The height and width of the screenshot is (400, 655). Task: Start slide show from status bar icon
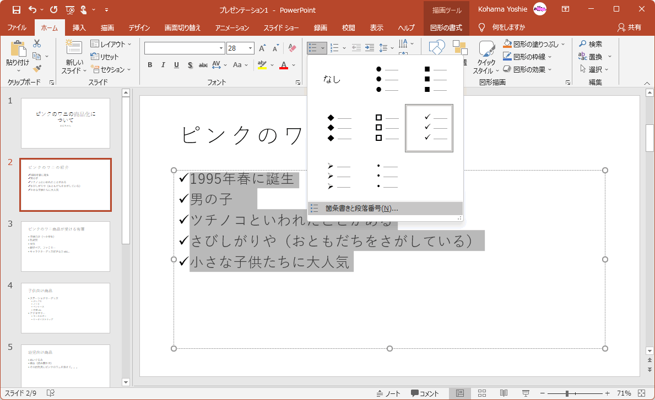526,393
